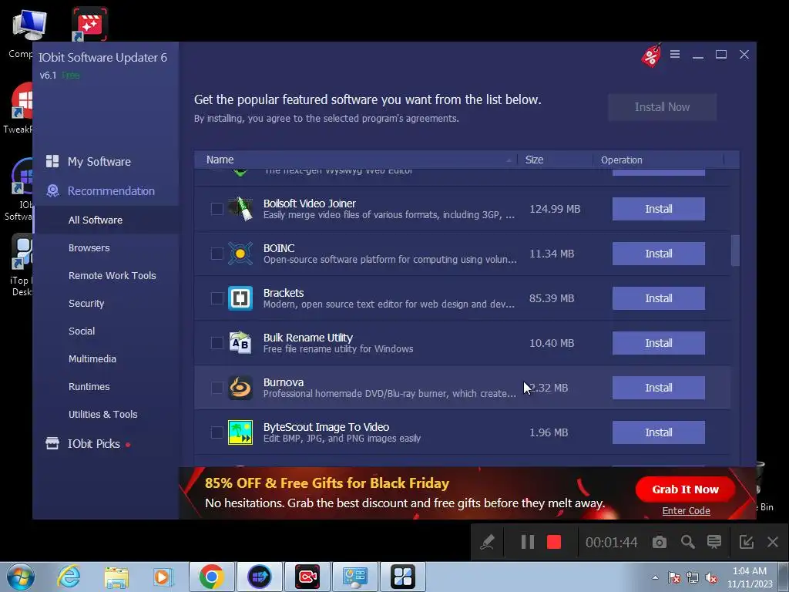Open File Explorer from taskbar
789x592 pixels.
pos(116,577)
